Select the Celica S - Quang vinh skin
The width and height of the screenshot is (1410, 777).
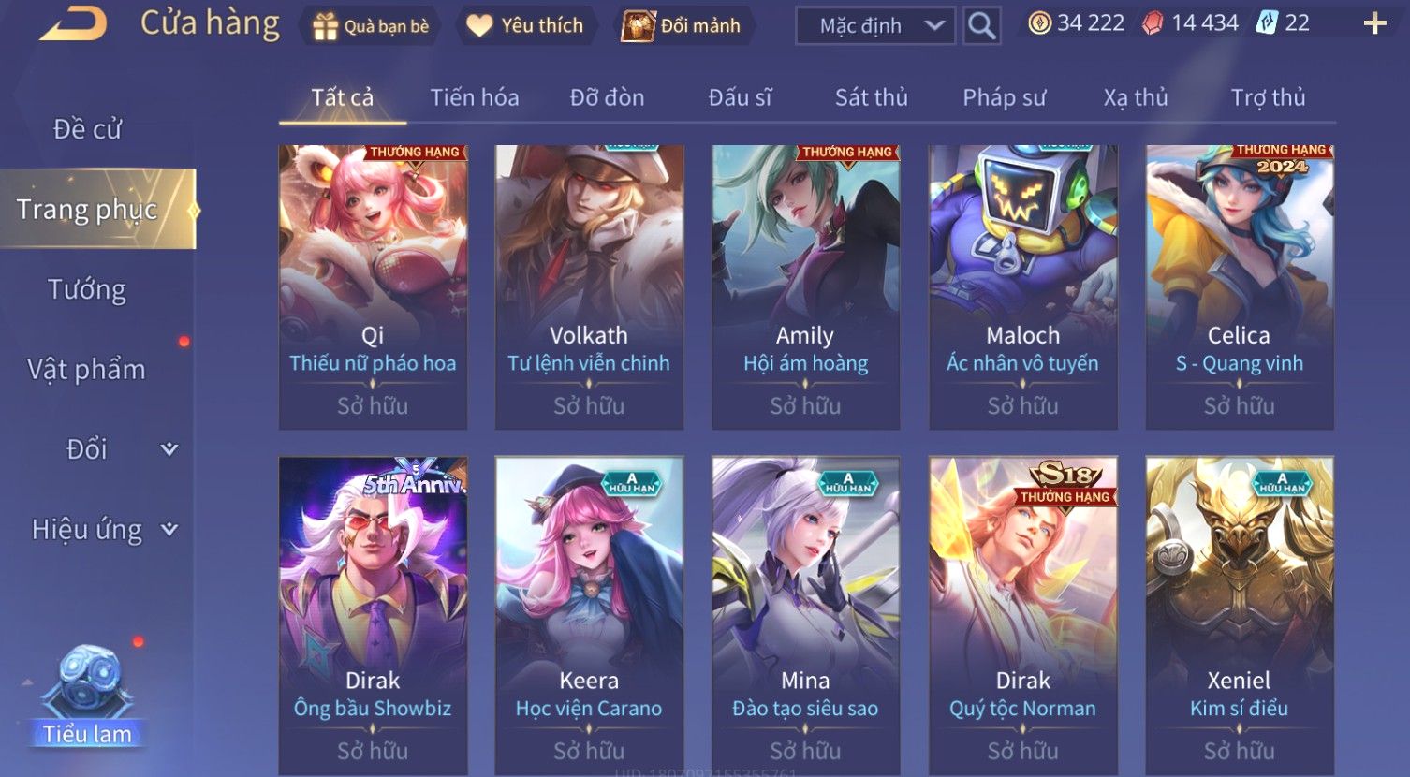tap(1240, 287)
